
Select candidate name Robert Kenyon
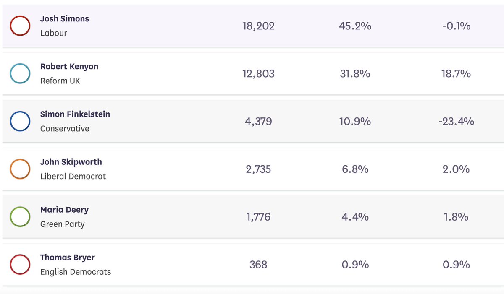[69, 67]
